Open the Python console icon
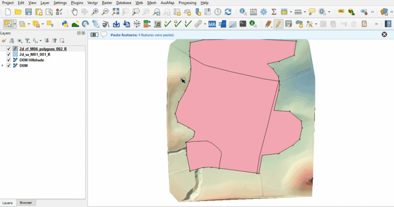394x207 pixels. coord(65,24)
